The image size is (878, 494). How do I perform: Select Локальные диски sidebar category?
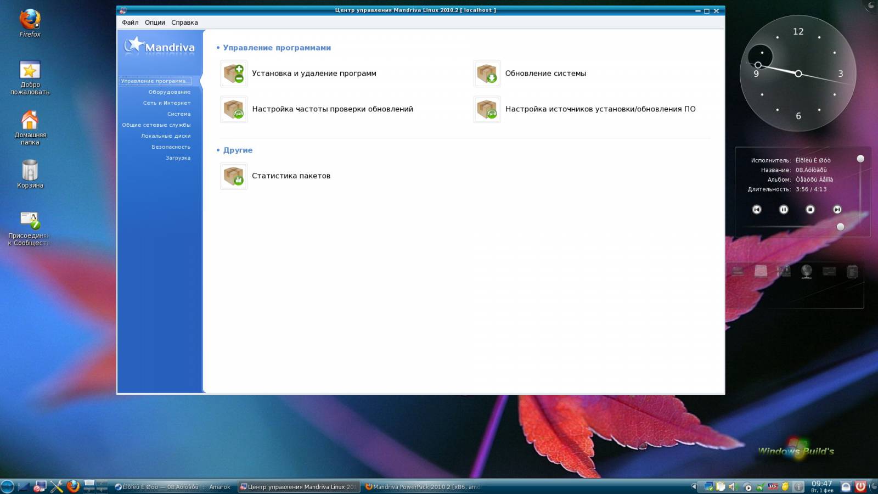coord(166,136)
